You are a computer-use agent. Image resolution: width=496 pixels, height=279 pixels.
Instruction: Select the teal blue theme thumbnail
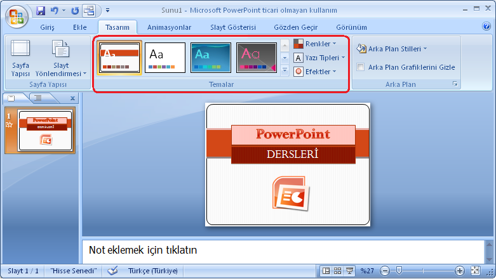[x=211, y=58]
